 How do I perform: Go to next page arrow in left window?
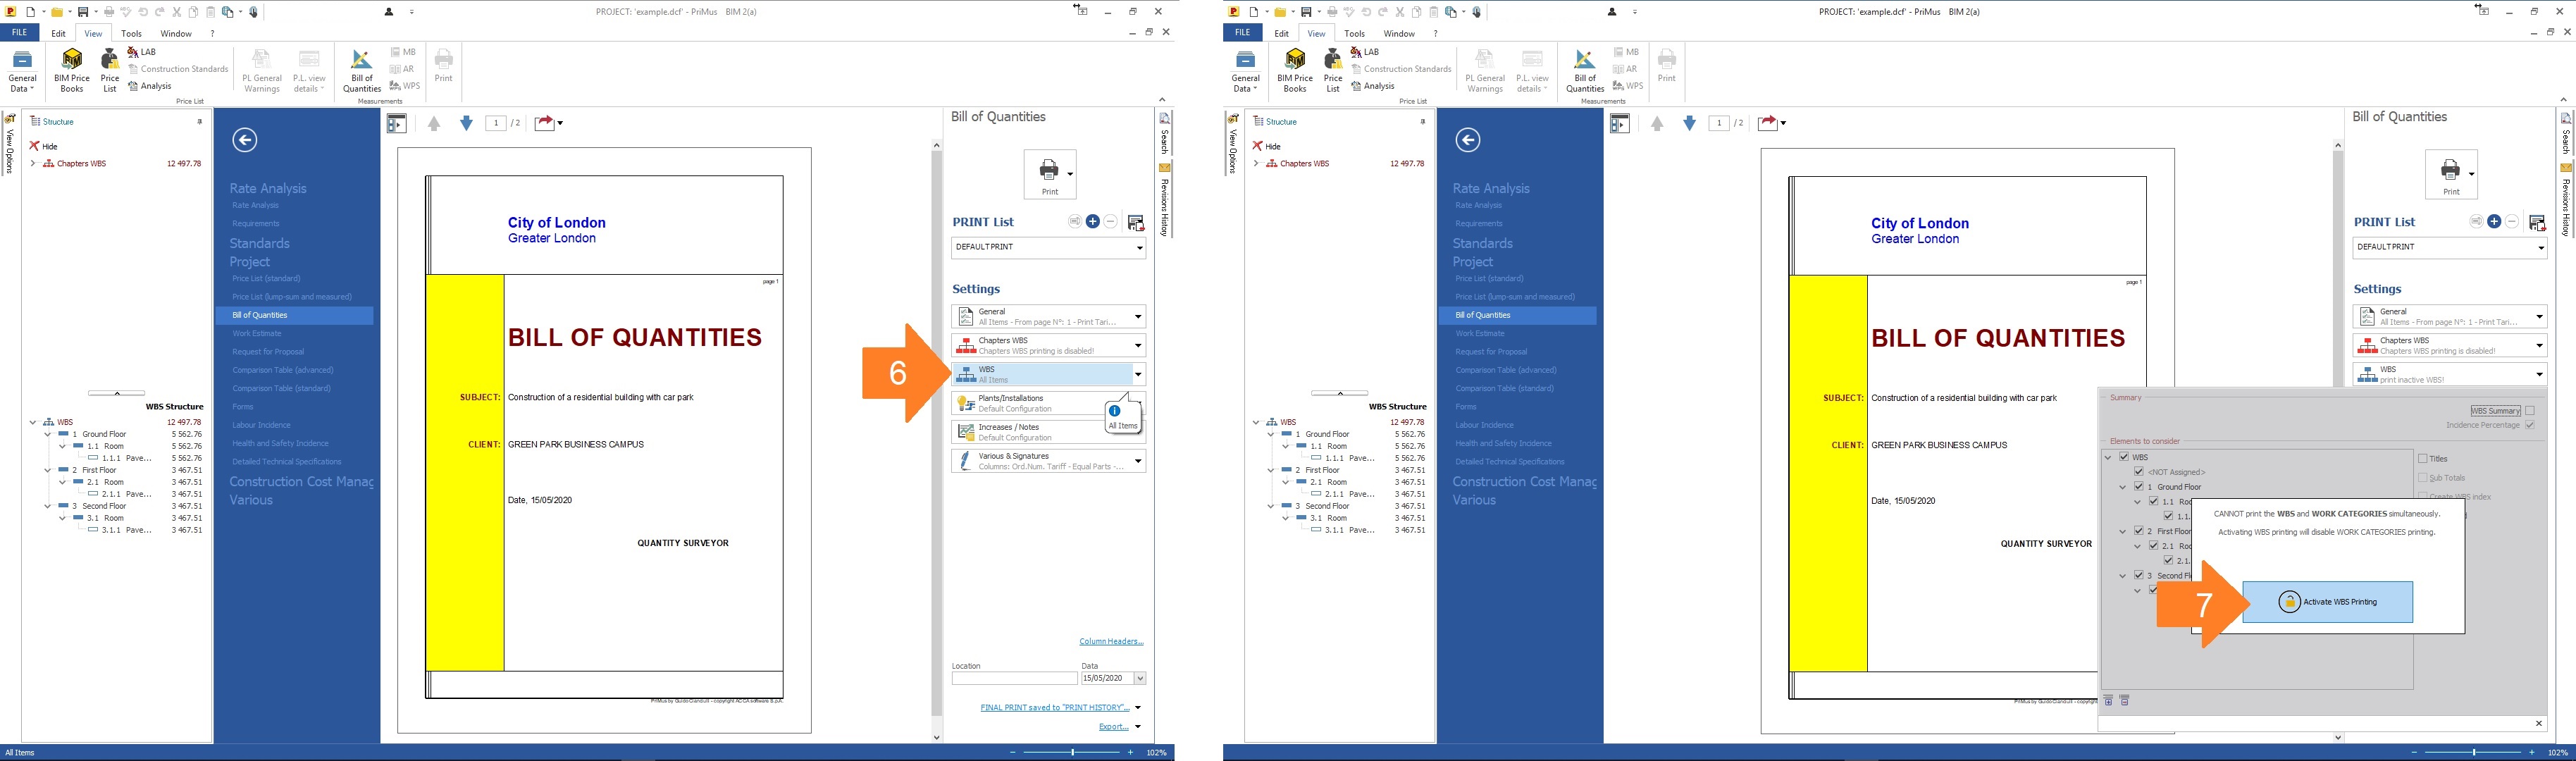466,123
